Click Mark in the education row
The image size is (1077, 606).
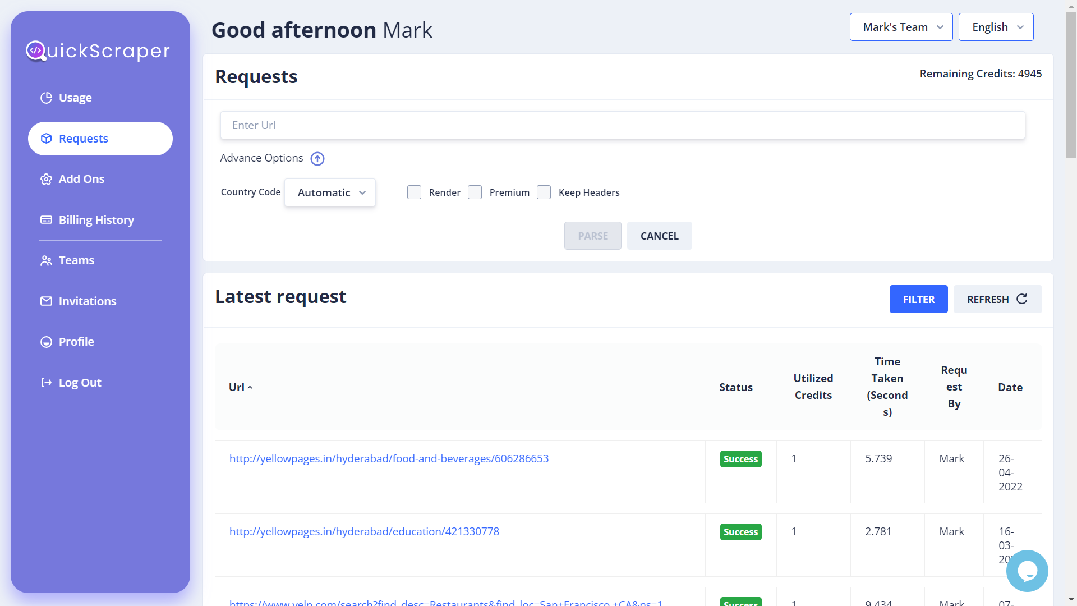point(951,531)
